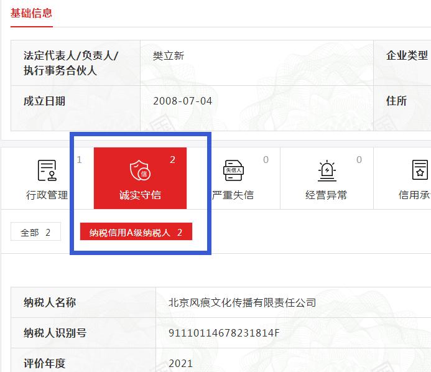
Task: Click the 纳税人识别号 label cell
Action: [55, 333]
